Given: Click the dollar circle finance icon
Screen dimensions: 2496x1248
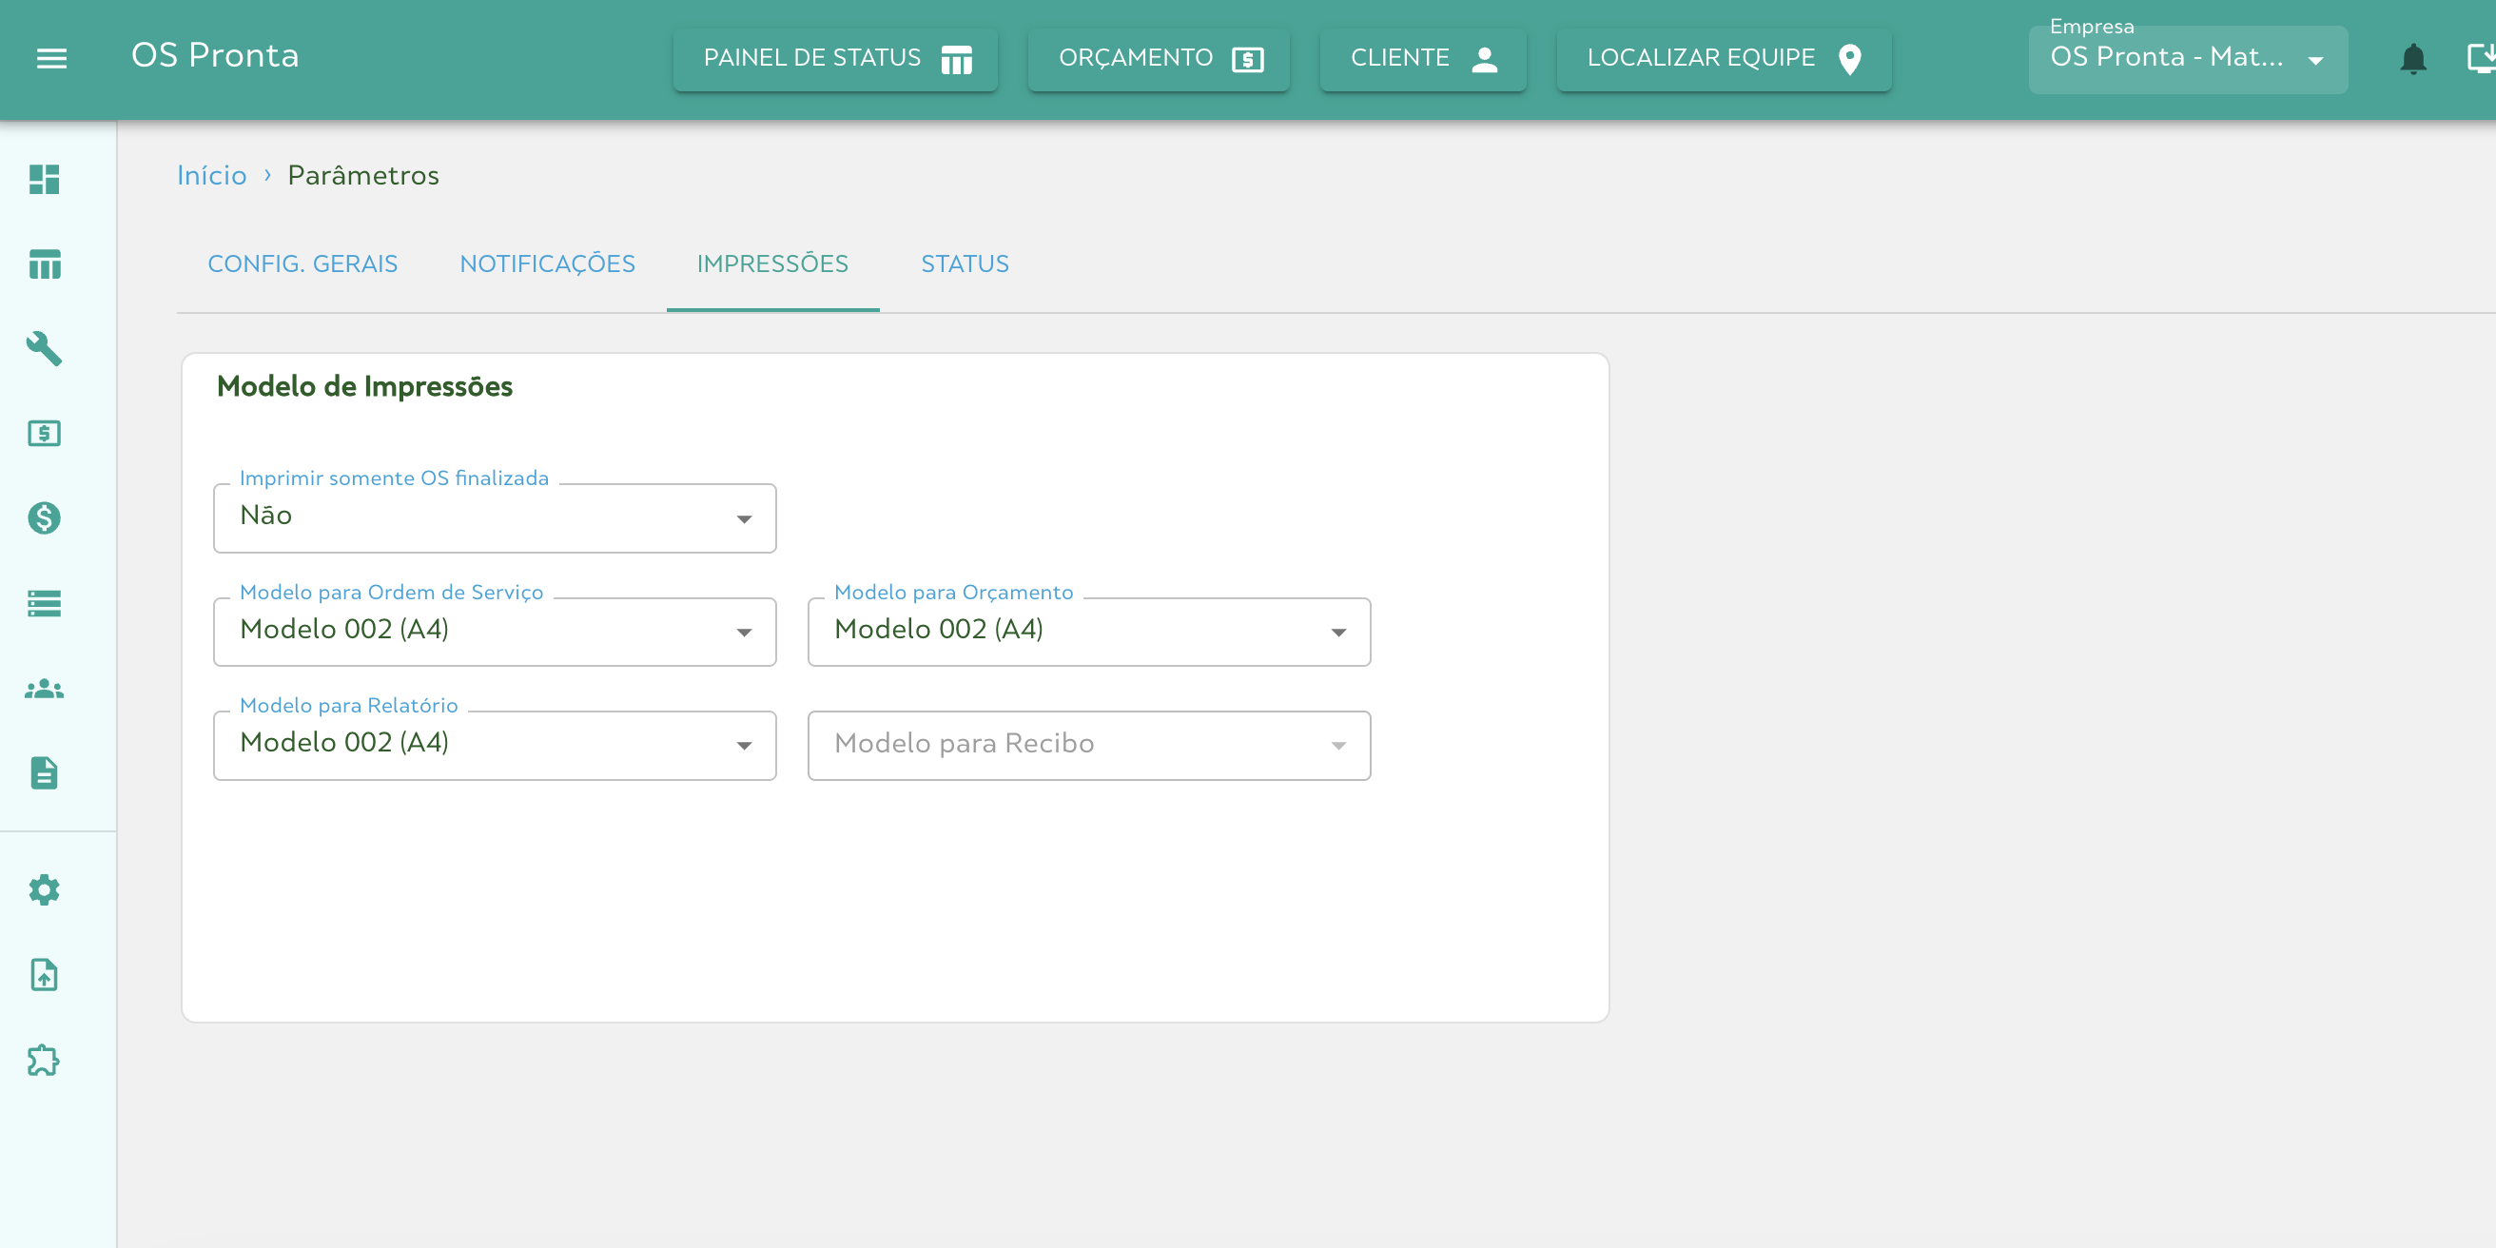Looking at the screenshot, I should (x=45, y=518).
